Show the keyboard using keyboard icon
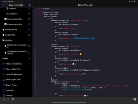The height and width of the screenshot is (104, 138). click(134, 99)
